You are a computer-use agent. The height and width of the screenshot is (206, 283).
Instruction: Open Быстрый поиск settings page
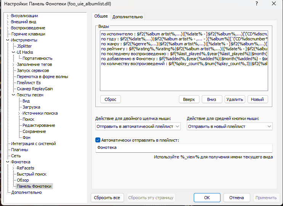coord(32,174)
